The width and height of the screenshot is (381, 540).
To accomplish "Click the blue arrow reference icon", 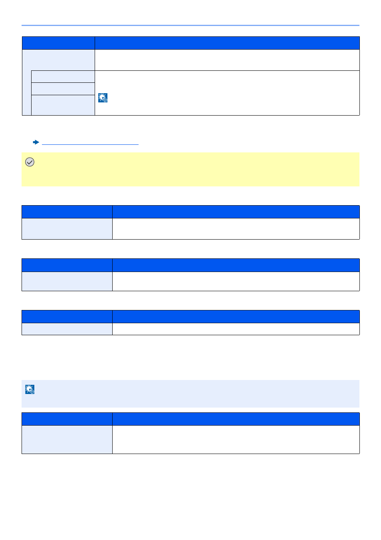I will 36,142.
